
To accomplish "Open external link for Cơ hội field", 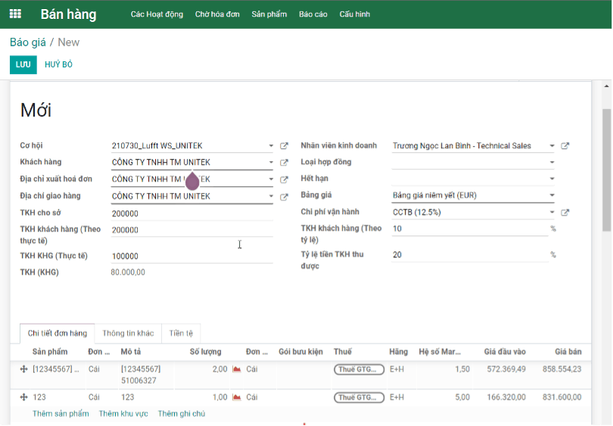I will coord(285,146).
